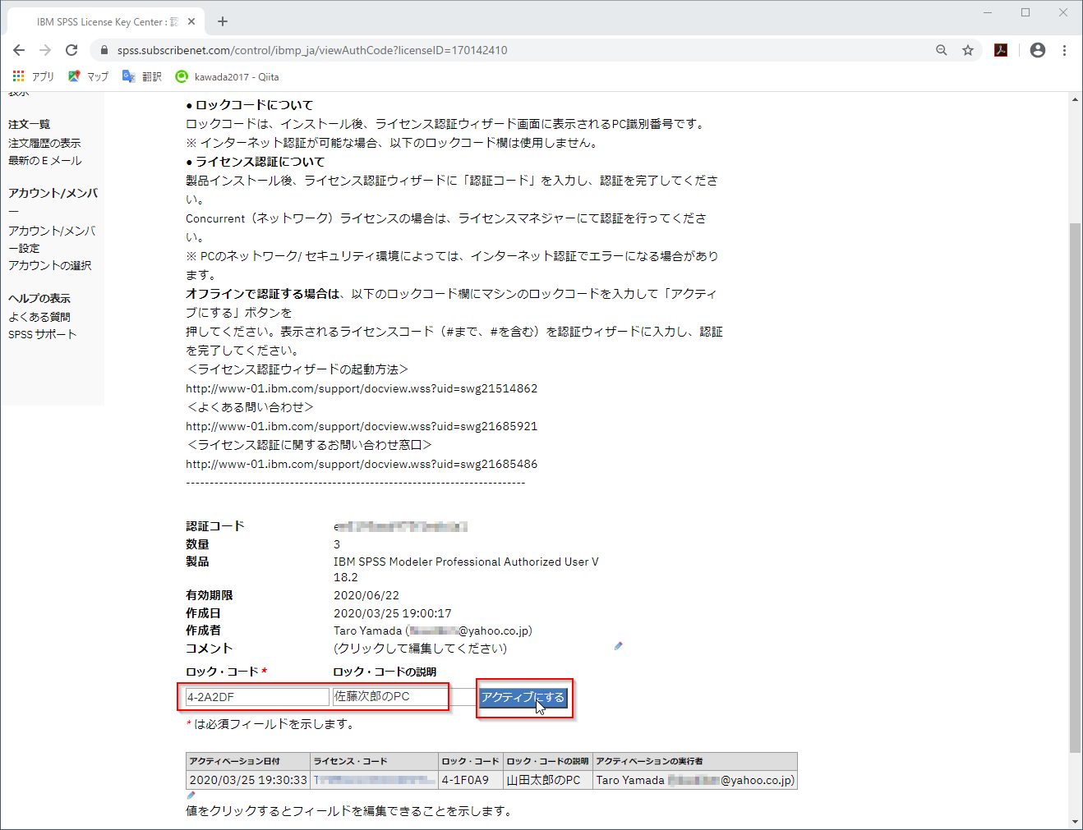This screenshot has height=830, width=1083.
Task: Click the lock icon in address bar
Action: (x=104, y=50)
